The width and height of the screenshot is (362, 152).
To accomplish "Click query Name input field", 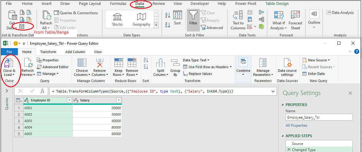I will [x=319, y=117].
